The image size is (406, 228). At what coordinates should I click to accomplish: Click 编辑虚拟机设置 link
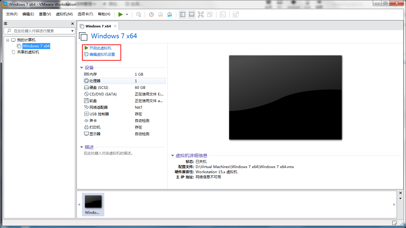click(x=102, y=55)
